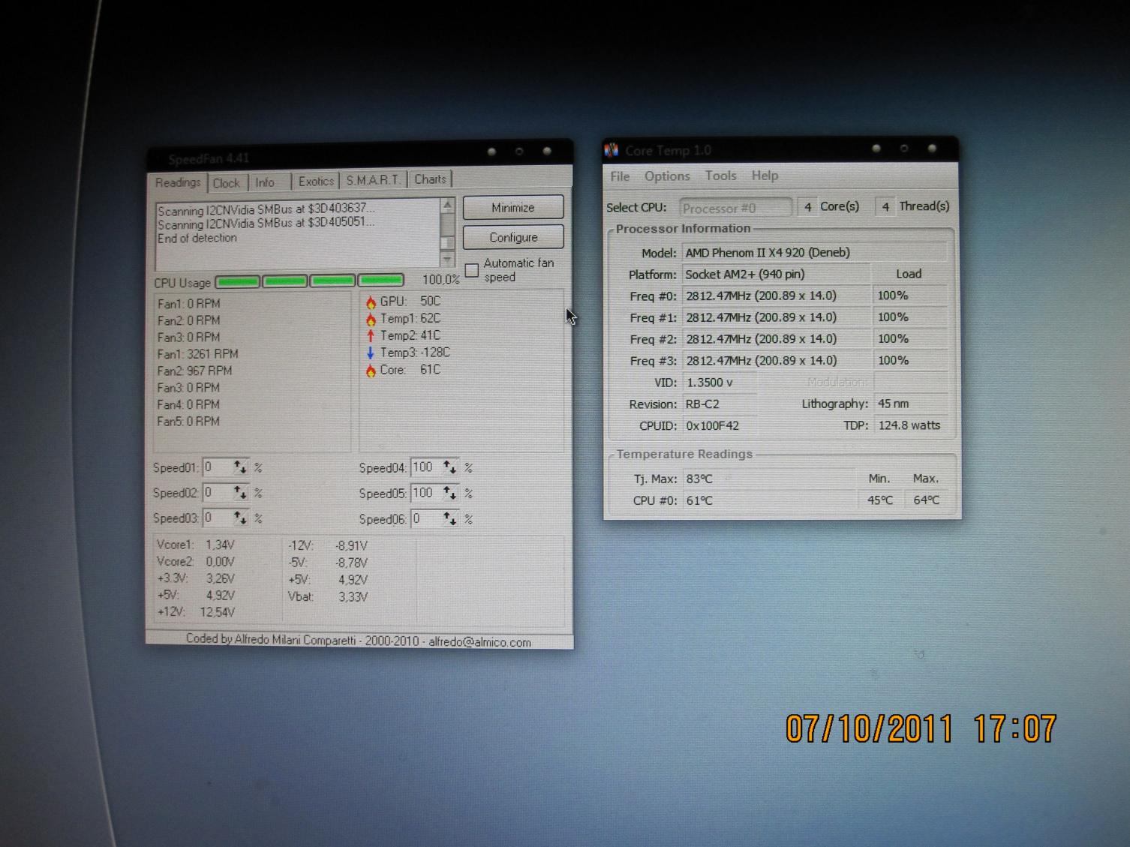Expand the Select CPU Processor #0 dropdown
The image size is (1130, 847).
(x=735, y=208)
